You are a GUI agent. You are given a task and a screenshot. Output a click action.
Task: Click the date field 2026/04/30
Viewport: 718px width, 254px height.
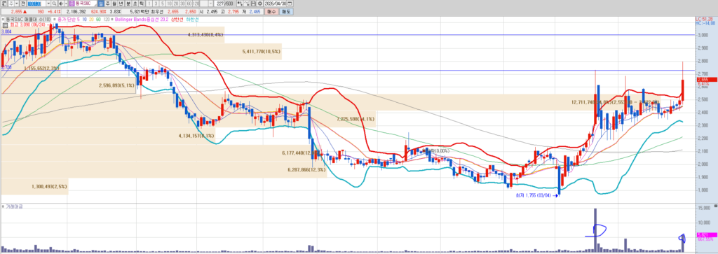pos(275,3)
